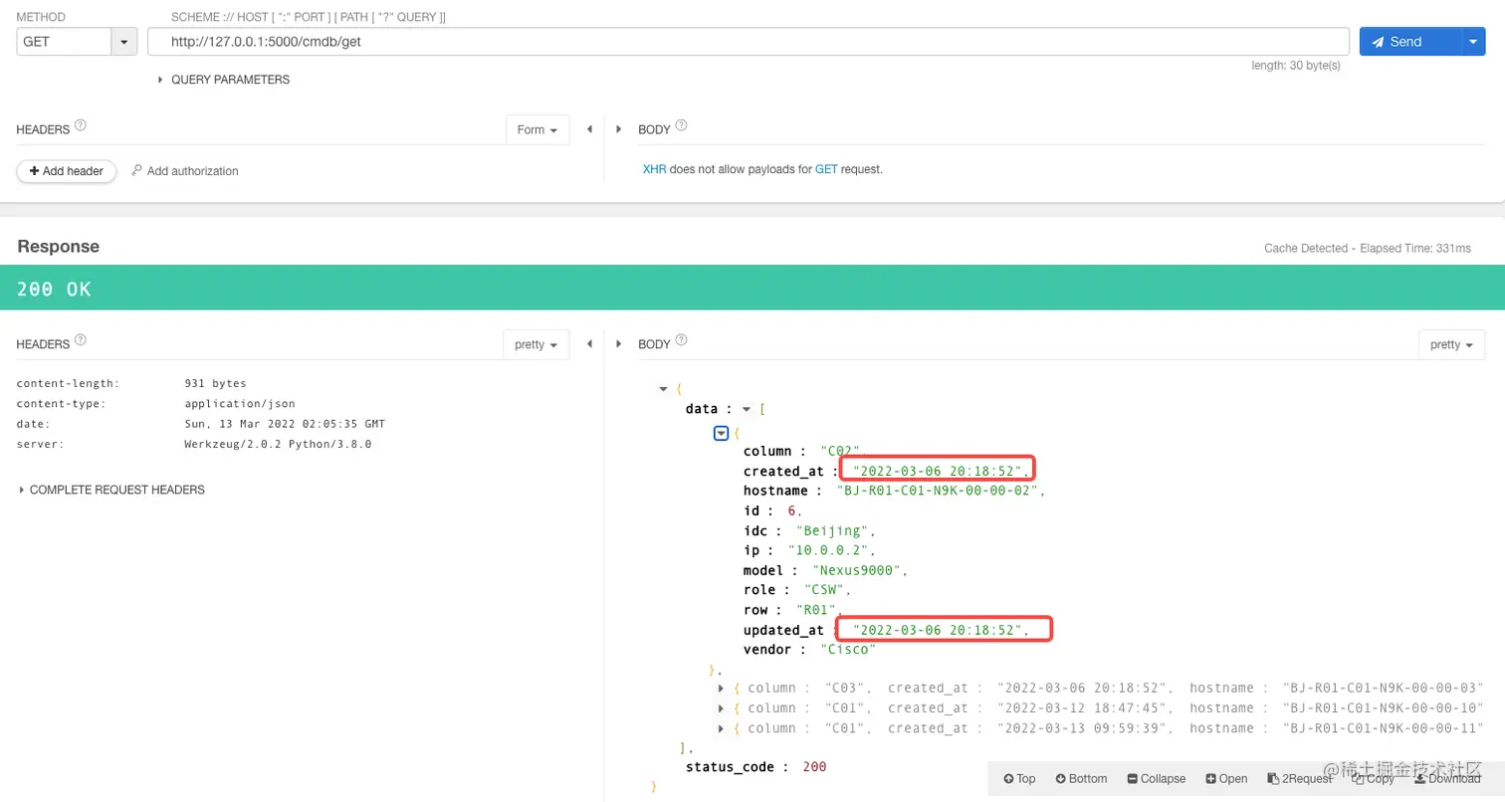Collapse request headers pane with left arrow
This screenshot has width=1505, height=802.
(589, 129)
